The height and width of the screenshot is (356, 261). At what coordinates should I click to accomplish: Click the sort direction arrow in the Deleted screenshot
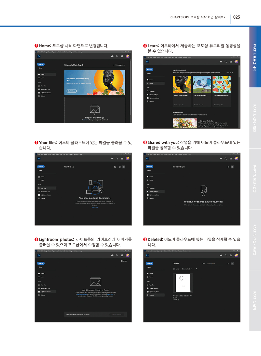(197, 269)
